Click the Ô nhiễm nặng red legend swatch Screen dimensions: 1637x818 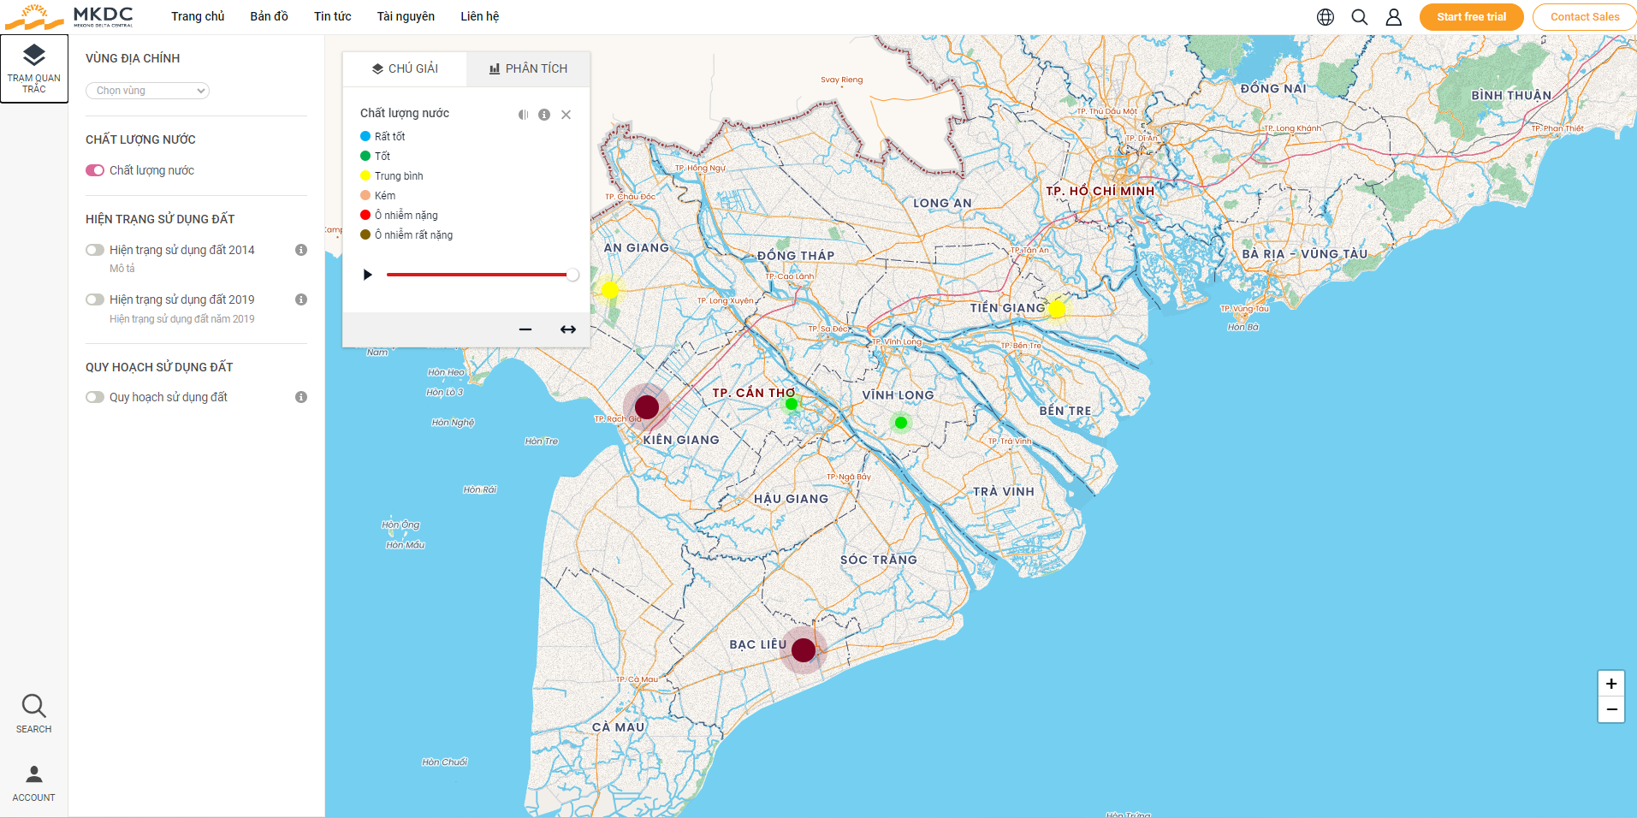coord(365,215)
